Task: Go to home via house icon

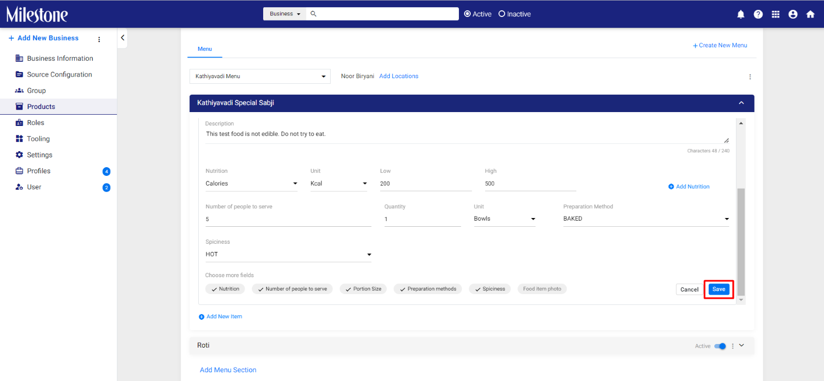Action: click(x=811, y=14)
